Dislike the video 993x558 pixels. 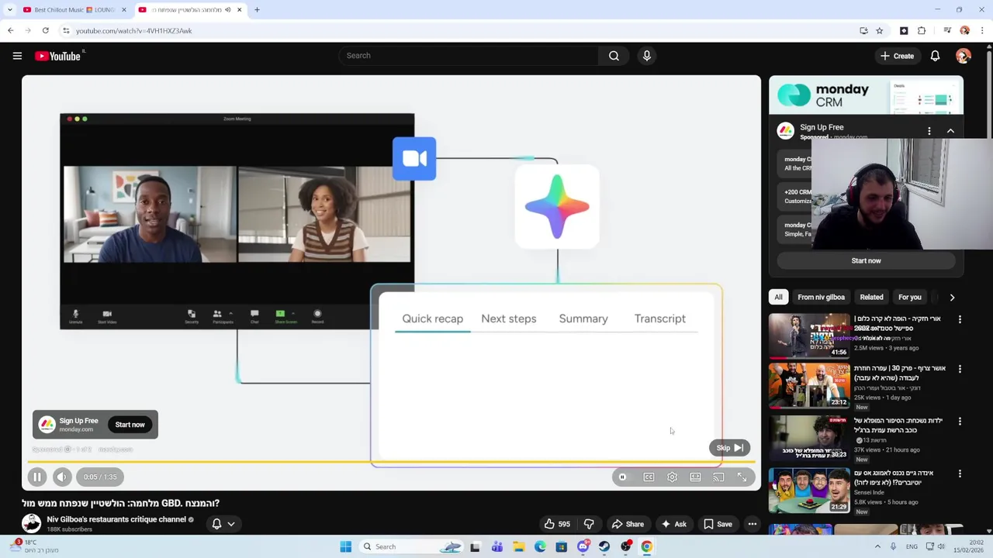pyautogui.click(x=589, y=524)
